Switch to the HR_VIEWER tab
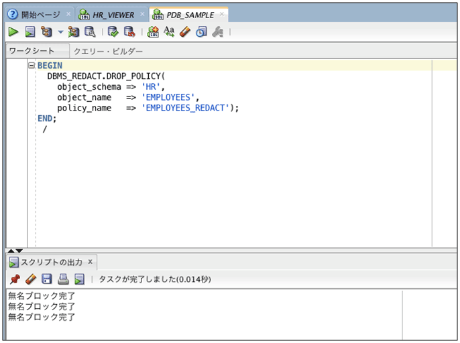Screen dimensions: 460x343 [x=113, y=15]
